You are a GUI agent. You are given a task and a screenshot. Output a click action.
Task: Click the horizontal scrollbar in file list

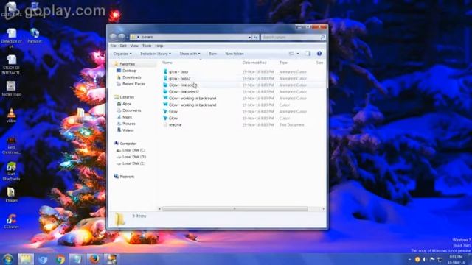235,208
